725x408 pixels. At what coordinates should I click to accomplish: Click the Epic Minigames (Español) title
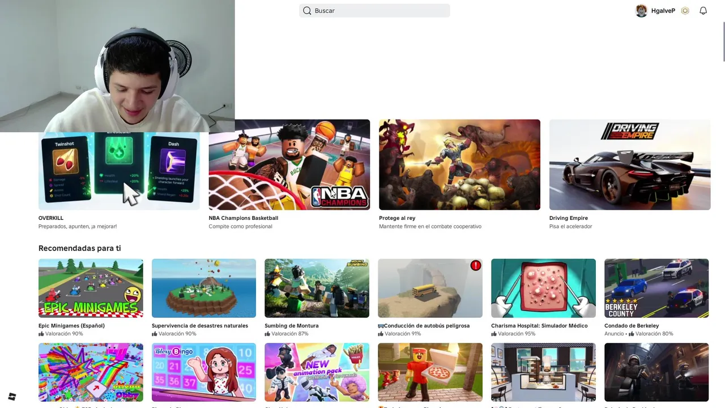point(71,326)
